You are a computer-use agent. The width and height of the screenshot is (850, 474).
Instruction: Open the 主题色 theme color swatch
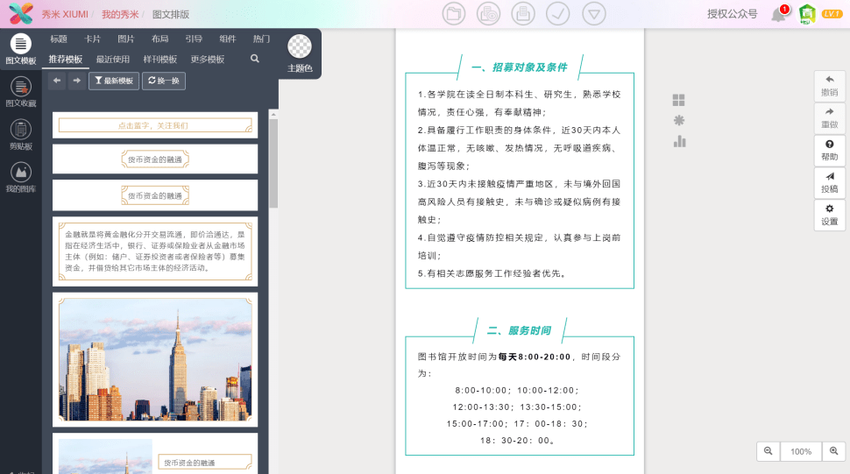tap(300, 53)
